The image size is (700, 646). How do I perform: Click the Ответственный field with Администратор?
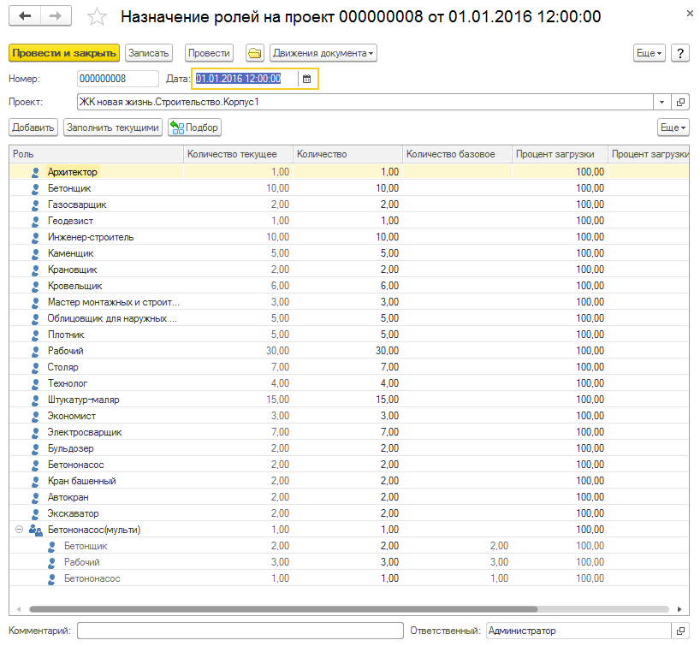578,631
